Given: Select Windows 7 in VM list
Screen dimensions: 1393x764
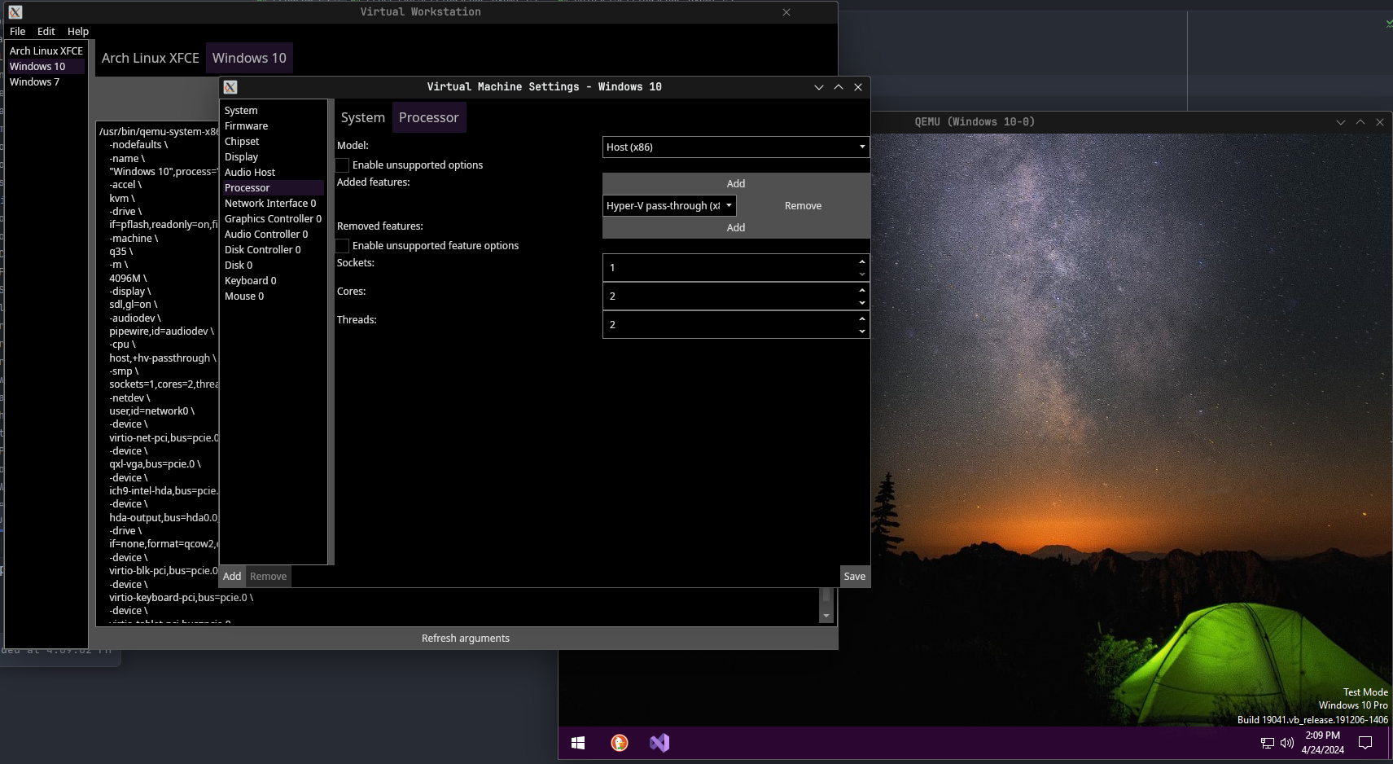Looking at the screenshot, I should [x=46, y=82].
